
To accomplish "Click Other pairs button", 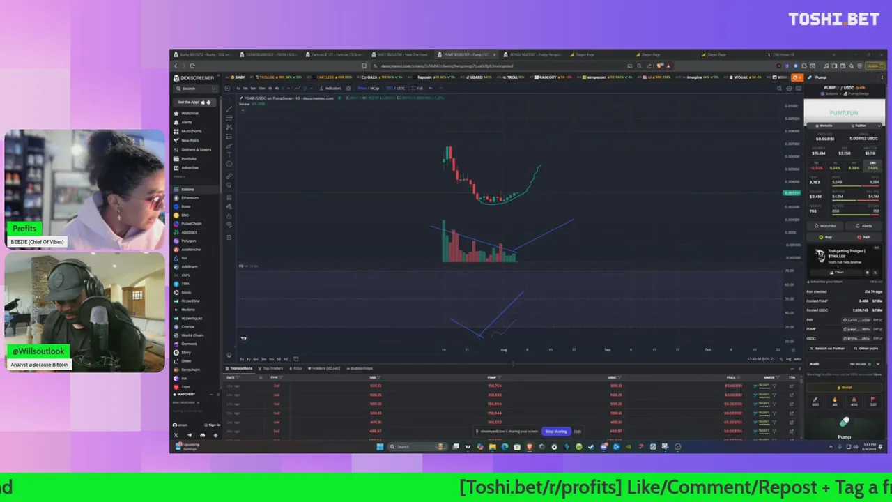I will pos(866,348).
